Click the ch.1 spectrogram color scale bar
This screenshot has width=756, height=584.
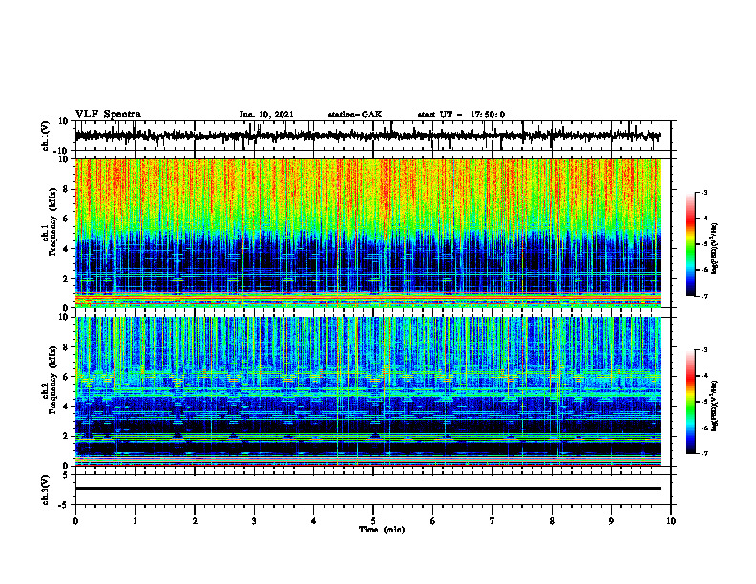click(690, 244)
